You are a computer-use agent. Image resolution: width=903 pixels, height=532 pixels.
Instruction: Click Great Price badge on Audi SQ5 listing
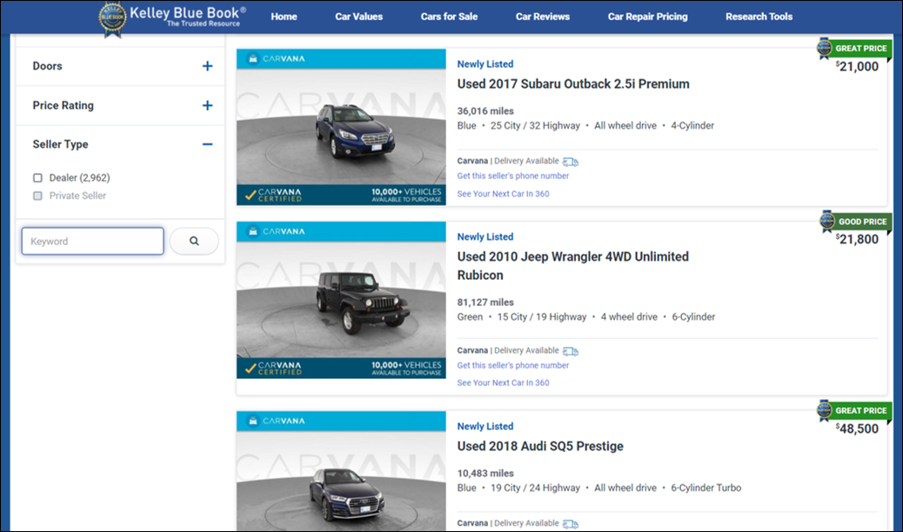click(854, 410)
